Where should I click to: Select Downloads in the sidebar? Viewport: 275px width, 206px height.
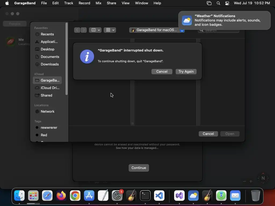coord(47,64)
